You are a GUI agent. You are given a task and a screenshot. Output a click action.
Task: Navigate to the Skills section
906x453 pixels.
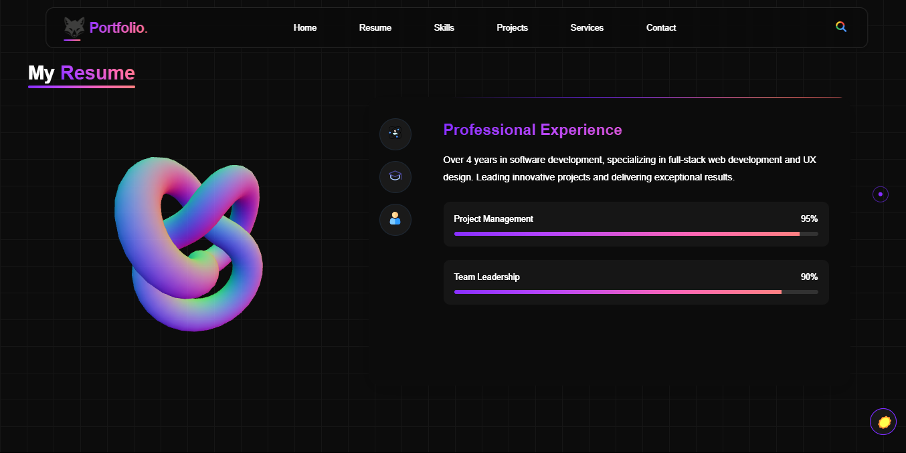[x=444, y=27]
